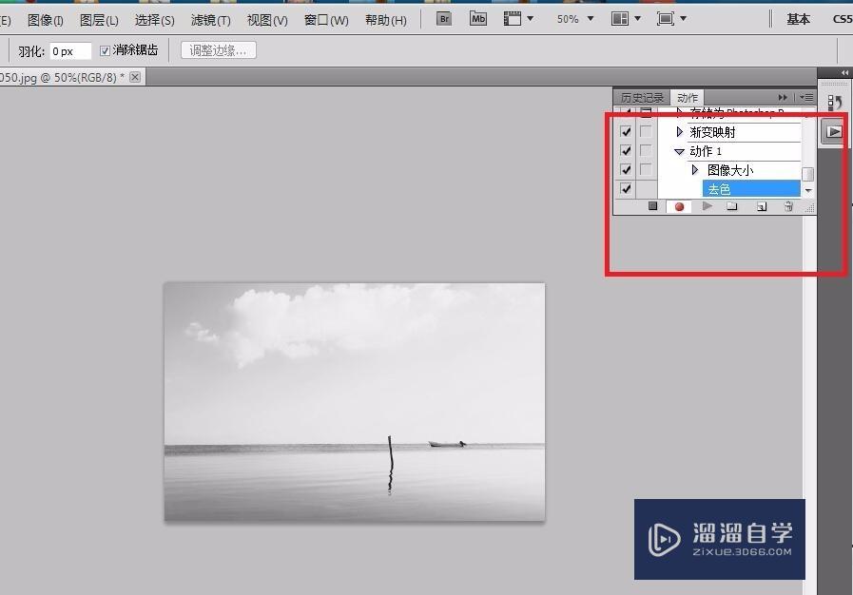Delete selected action with trash icon

pos(788,206)
